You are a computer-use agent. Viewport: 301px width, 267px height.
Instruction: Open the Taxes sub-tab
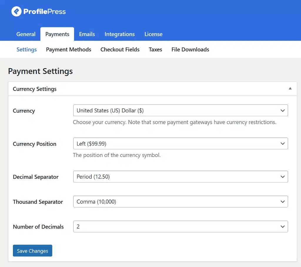click(155, 50)
